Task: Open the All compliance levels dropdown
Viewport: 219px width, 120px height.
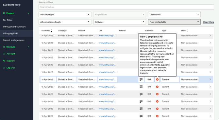Action: click(65, 22)
